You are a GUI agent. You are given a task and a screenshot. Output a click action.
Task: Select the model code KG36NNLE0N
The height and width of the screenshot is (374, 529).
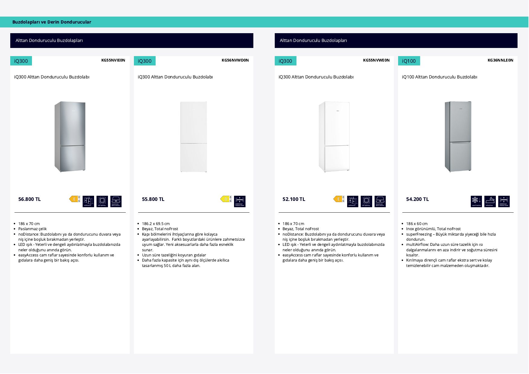pos(500,60)
